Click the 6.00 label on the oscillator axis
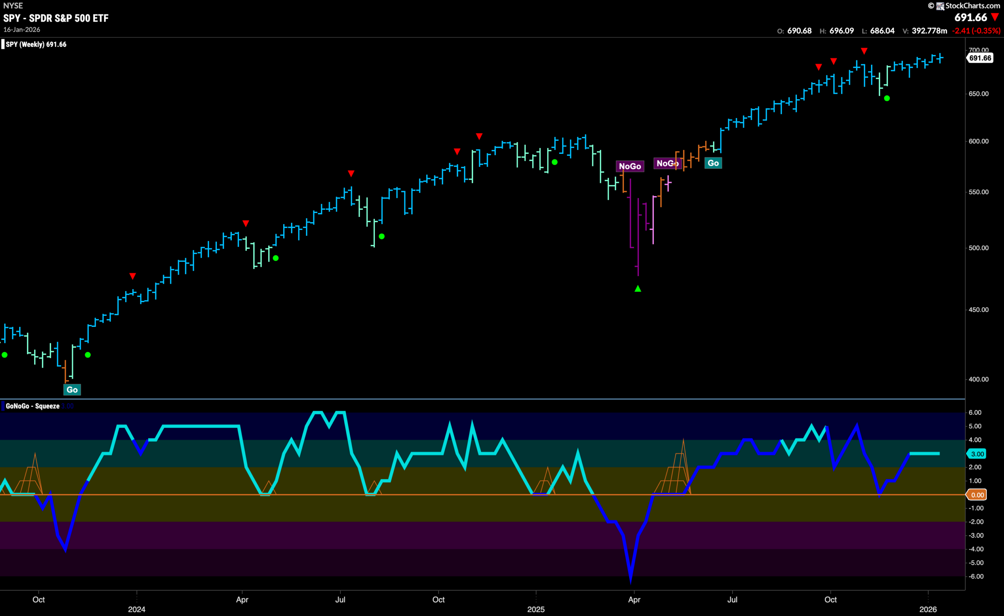The image size is (1004, 616). pyautogui.click(x=975, y=413)
